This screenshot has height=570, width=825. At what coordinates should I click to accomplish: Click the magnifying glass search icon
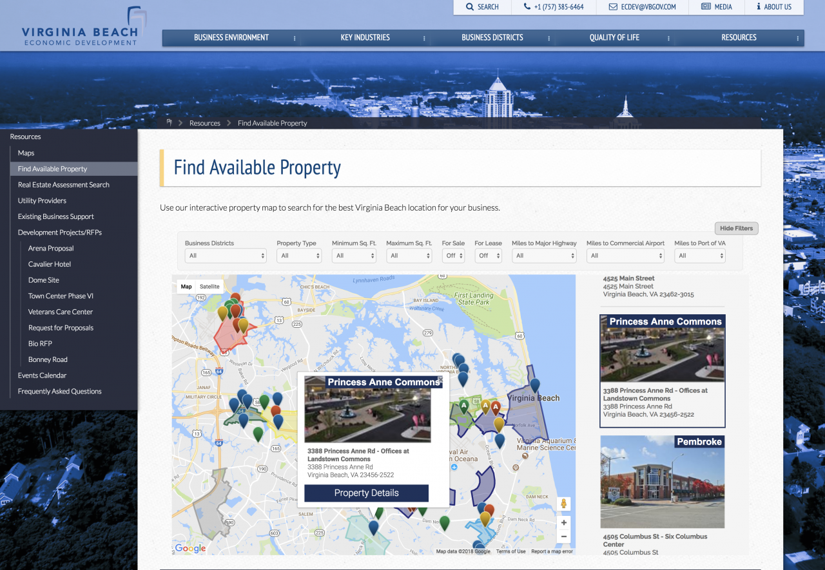470,7
